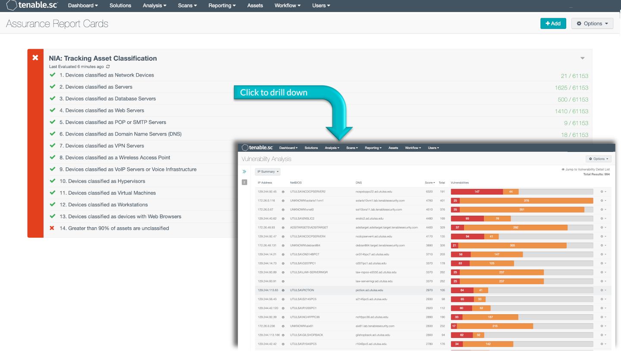Screen dimensions: 621x353
Task: Click the Add button
Action: click(x=553, y=24)
